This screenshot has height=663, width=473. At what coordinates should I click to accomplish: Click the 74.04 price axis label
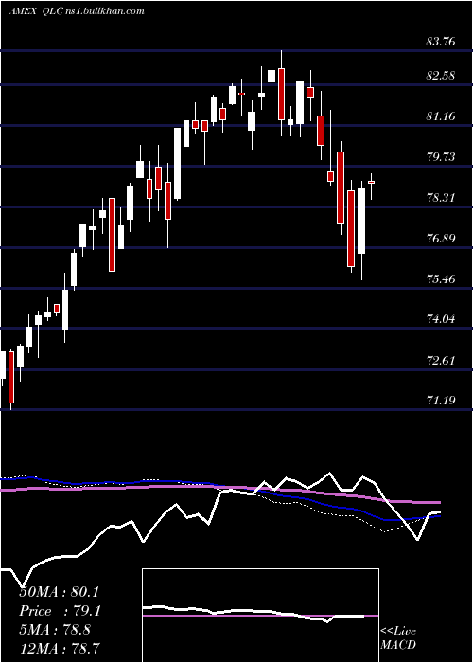coord(442,318)
